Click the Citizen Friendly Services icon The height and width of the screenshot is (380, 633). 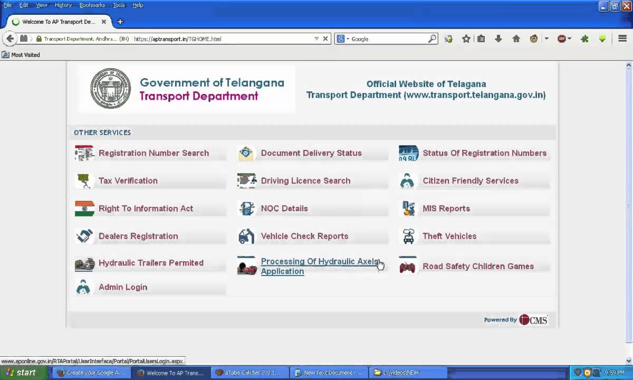407,180
